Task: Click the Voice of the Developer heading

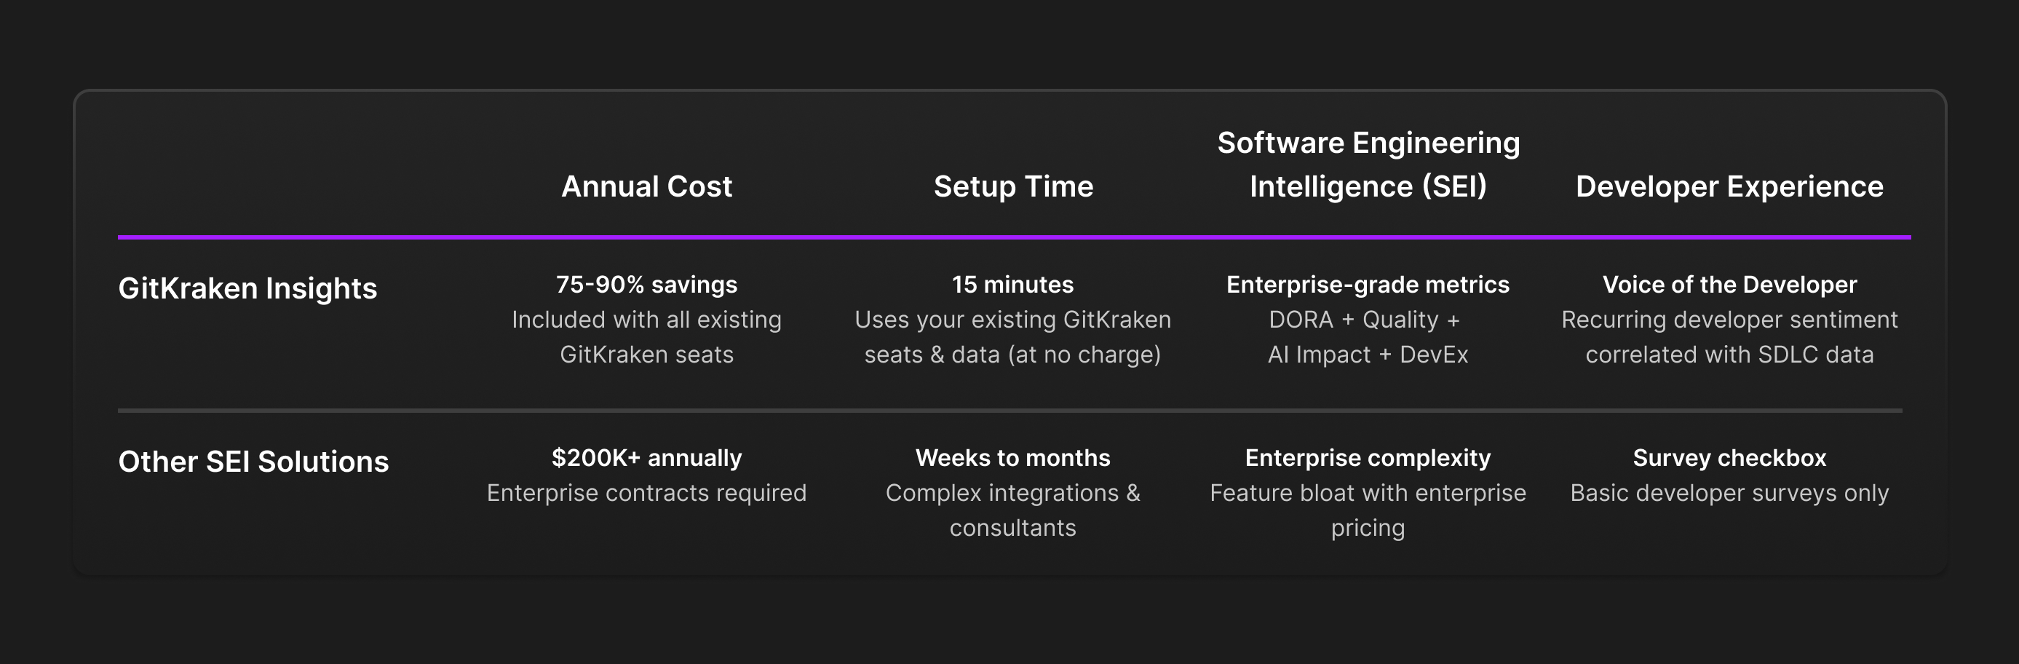Action: [x=1729, y=285]
